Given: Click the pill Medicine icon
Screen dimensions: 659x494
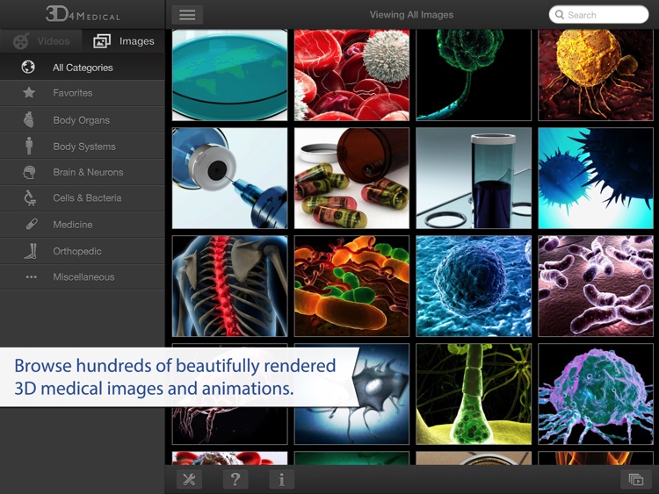Looking at the screenshot, I should (x=32, y=224).
